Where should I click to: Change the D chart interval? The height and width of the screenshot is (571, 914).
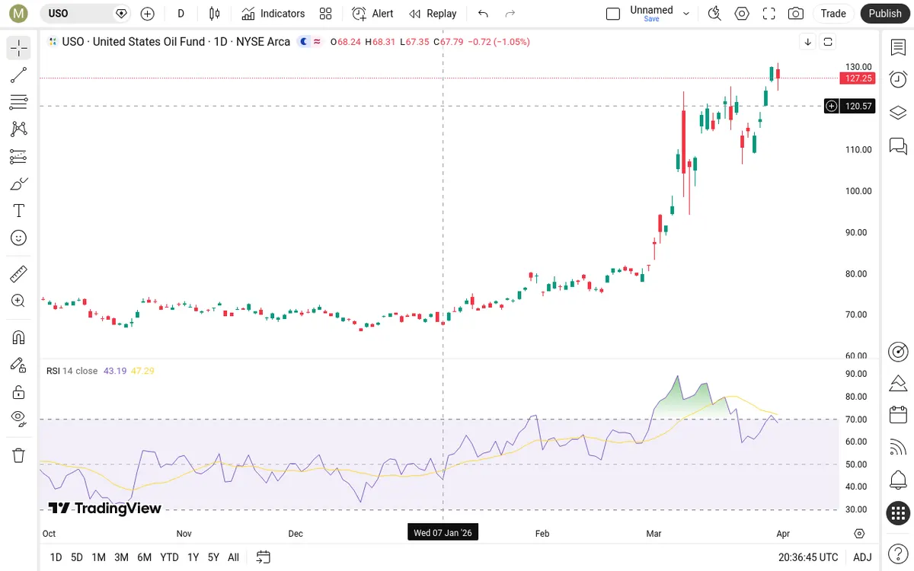click(x=181, y=14)
